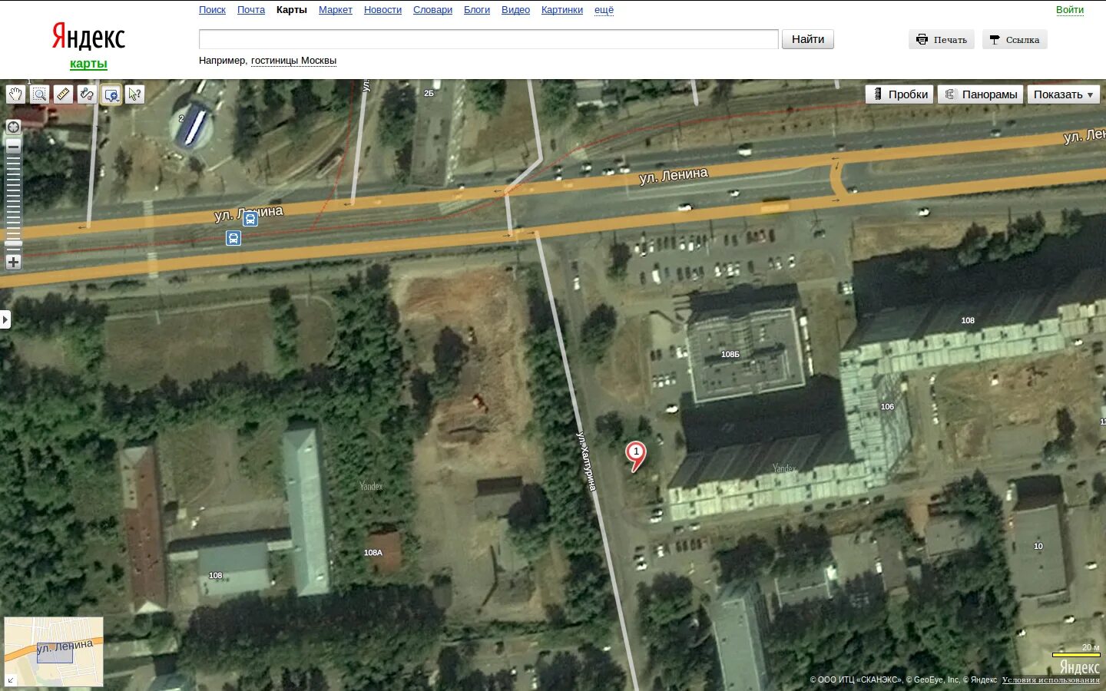Select the what's here info cursor tool
This screenshot has height=691, width=1106.
click(x=134, y=94)
